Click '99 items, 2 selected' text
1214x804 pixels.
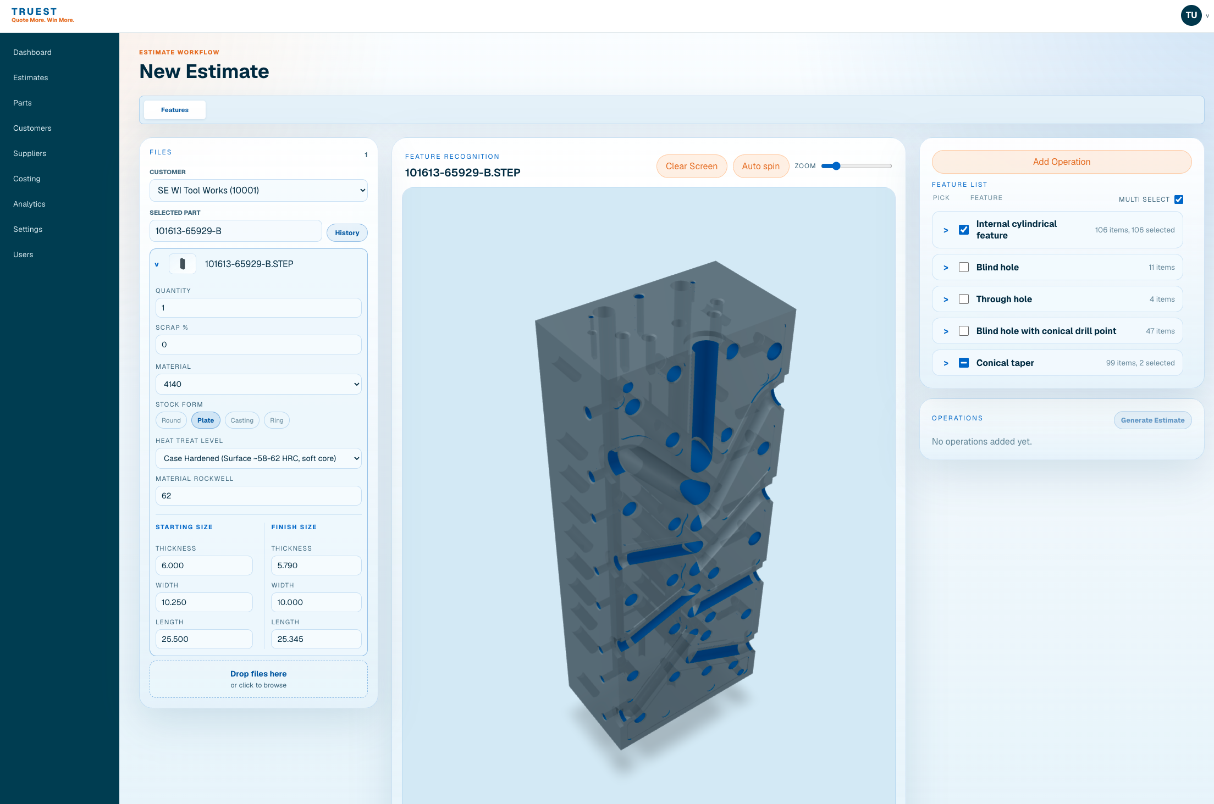coord(1140,363)
